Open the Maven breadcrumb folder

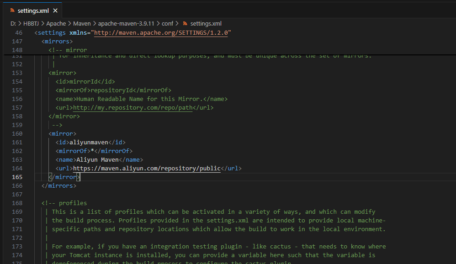click(82, 23)
